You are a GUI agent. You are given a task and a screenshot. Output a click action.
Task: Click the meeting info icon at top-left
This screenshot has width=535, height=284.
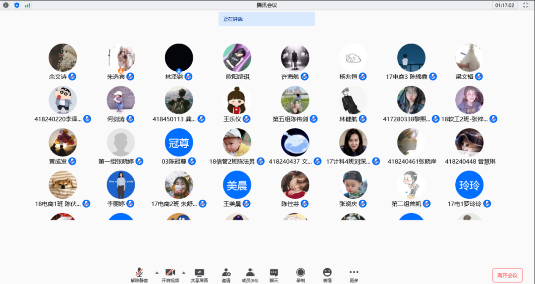6,5
